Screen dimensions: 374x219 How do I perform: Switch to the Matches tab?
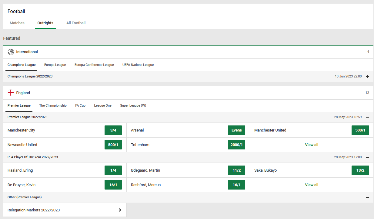(x=17, y=23)
